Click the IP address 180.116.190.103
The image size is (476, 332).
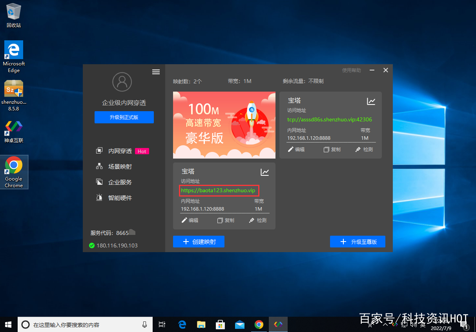117,245
